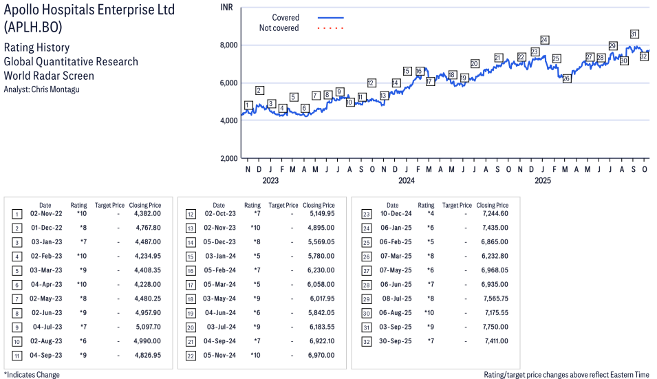Viewport: 657px width, 379px height.
Task: Click chart marker 2 on the graph
Action: point(259,90)
